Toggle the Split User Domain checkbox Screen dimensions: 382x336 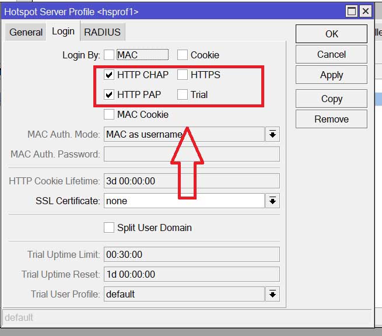point(109,228)
